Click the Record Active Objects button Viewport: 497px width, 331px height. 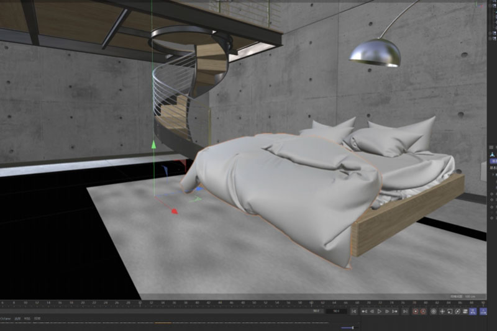click(416, 311)
